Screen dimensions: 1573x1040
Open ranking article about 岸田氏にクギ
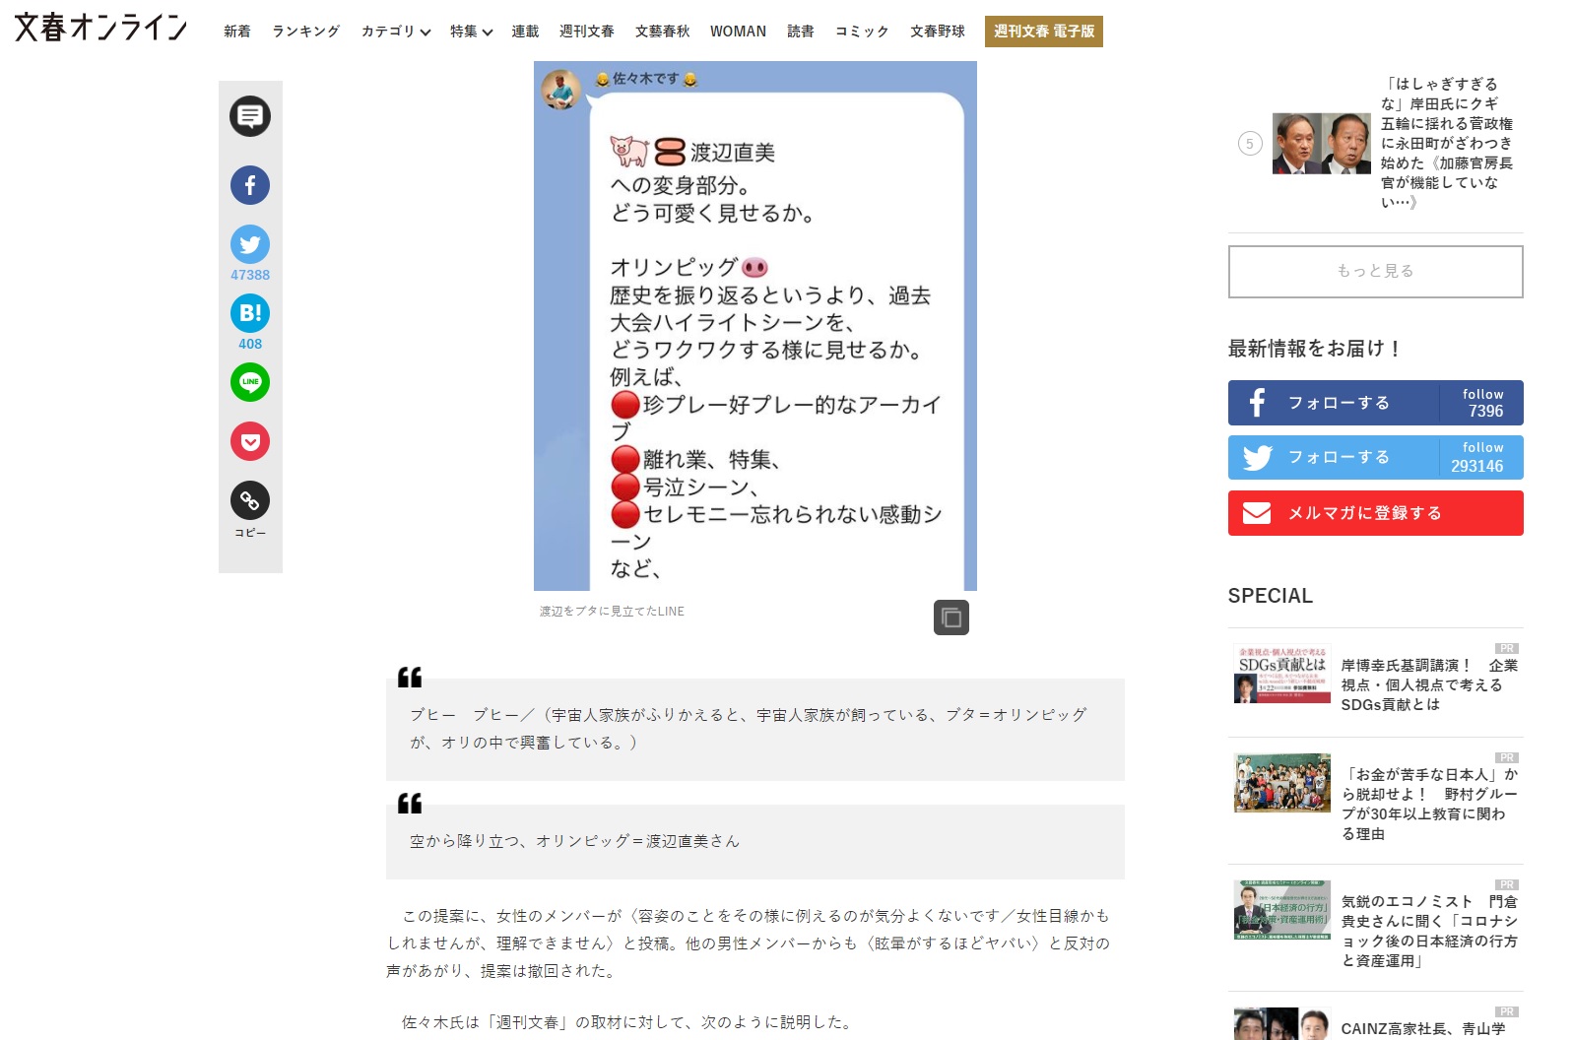[x=1446, y=143]
